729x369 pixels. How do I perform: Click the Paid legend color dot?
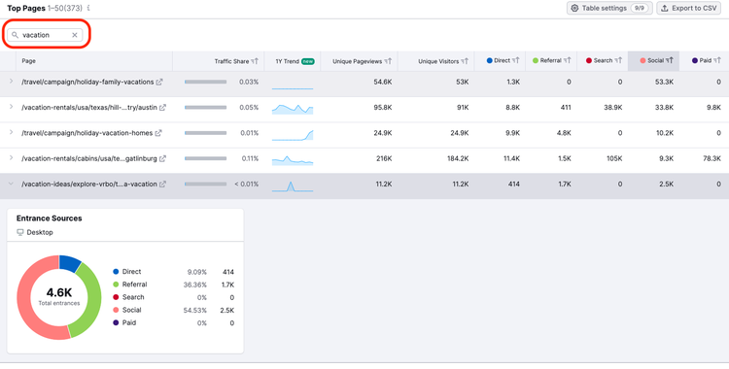click(116, 322)
